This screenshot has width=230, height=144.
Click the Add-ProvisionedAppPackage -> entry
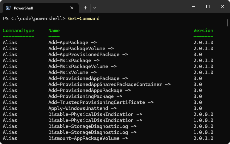point(88,78)
